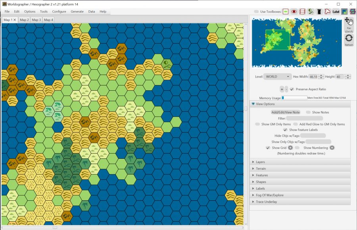Open the Terrain toolbox icon in the toolbar
The height and width of the screenshot is (230, 357).
[285, 11]
